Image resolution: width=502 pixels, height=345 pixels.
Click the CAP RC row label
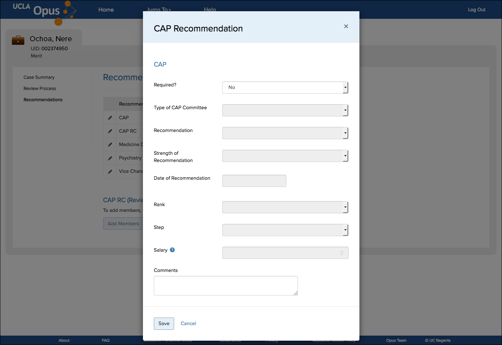pyautogui.click(x=128, y=131)
